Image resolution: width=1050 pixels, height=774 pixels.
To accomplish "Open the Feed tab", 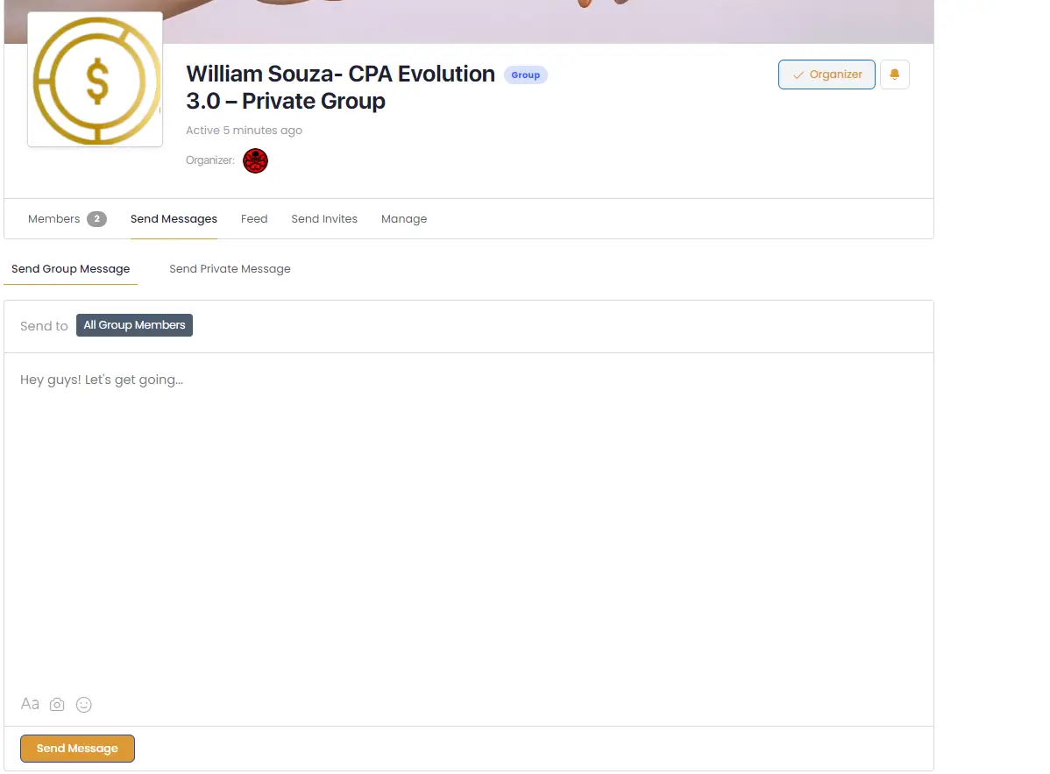I will click(254, 219).
